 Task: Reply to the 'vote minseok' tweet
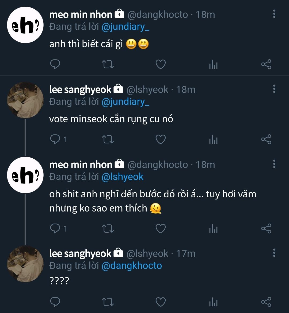coord(55,139)
